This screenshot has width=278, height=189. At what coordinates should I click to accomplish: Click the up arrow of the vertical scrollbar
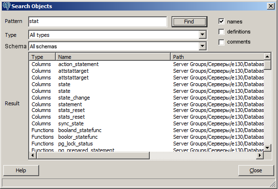[268, 57]
